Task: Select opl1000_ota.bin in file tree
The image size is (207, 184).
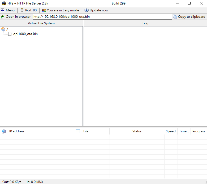Action: tap(25, 34)
